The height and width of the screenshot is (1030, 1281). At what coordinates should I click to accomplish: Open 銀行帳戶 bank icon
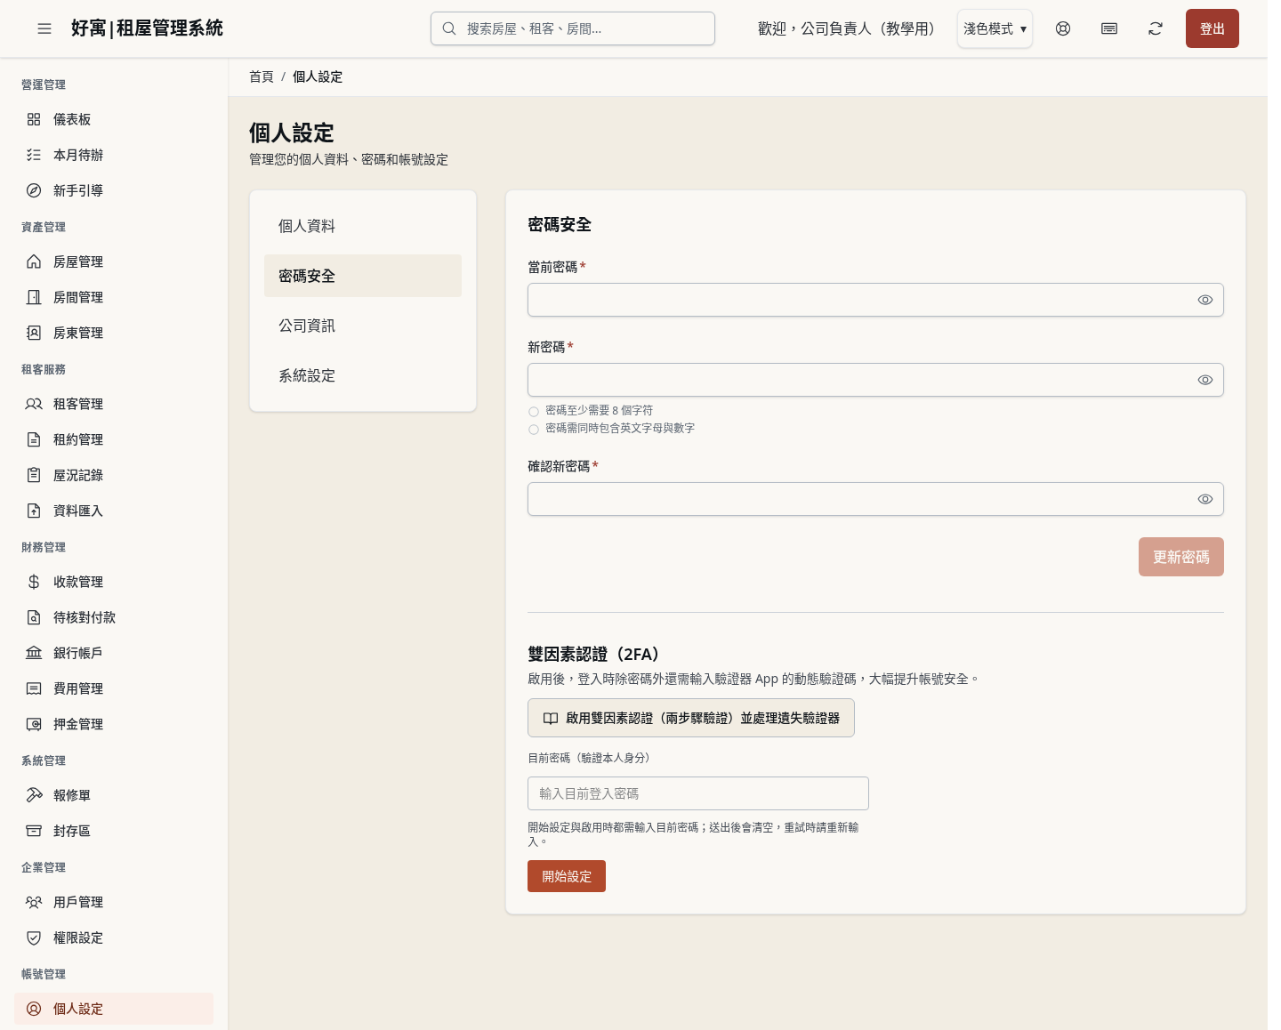click(x=34, y=653)
